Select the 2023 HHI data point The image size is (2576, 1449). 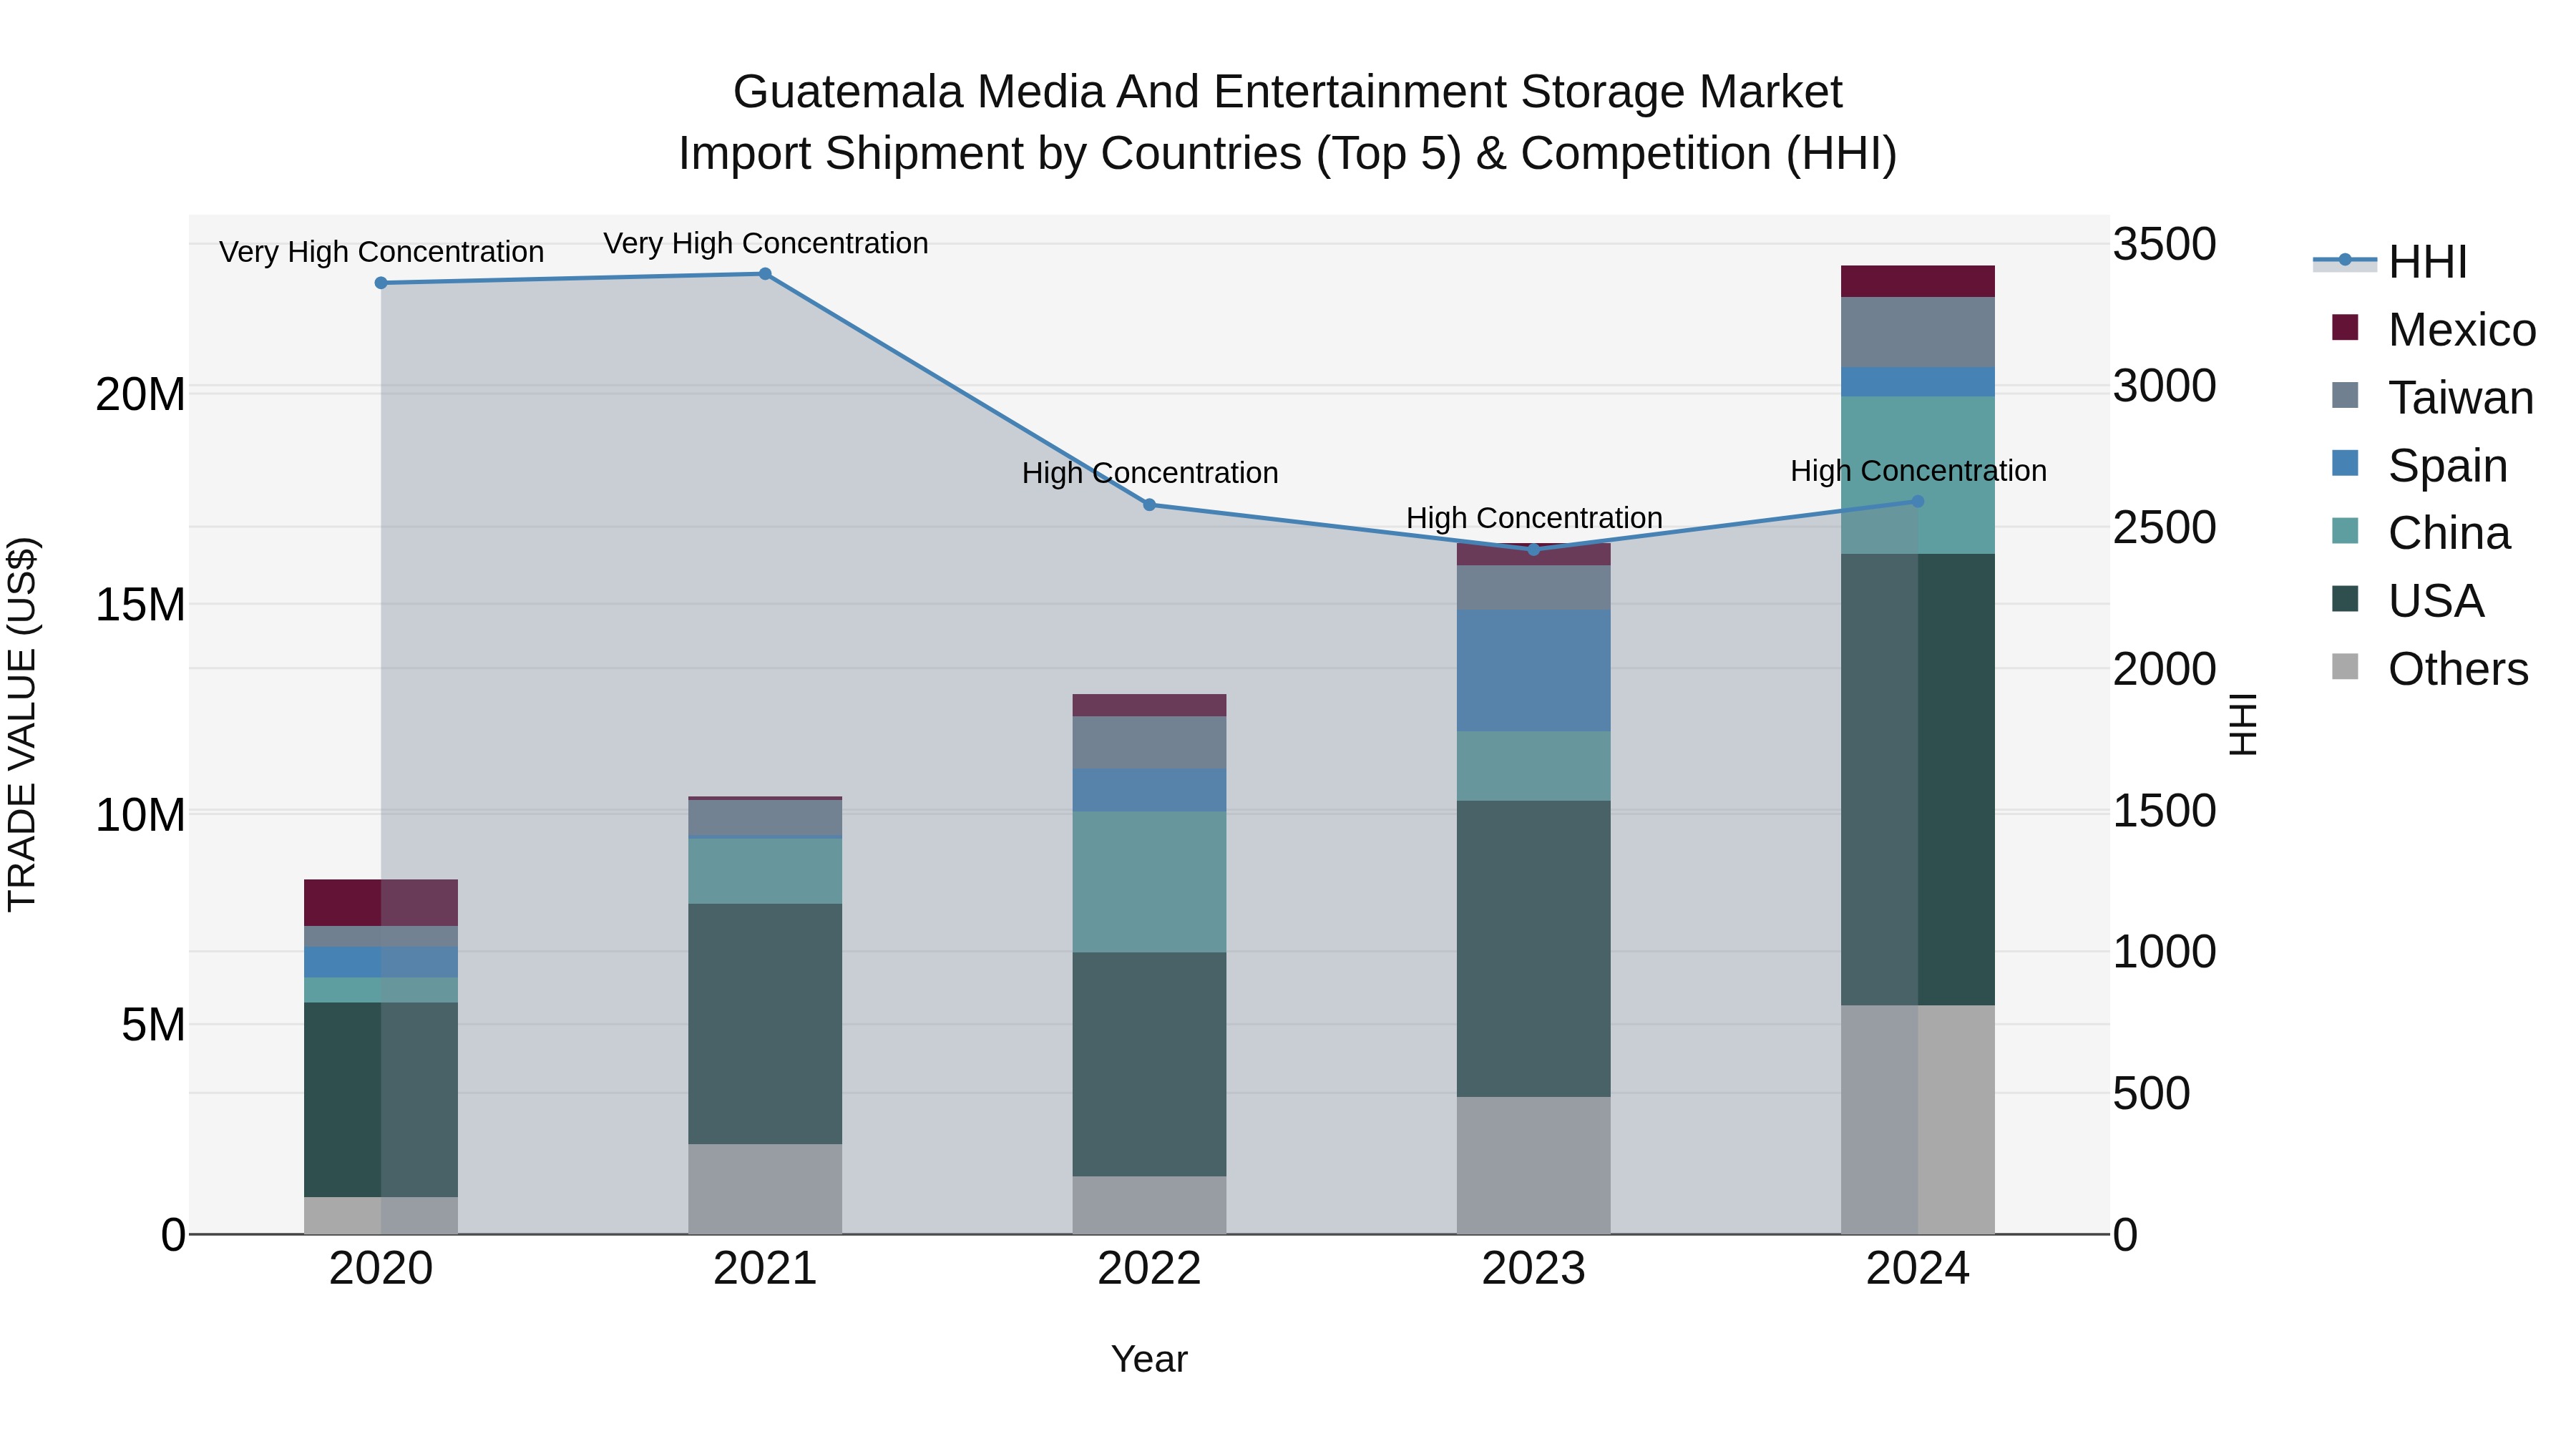point(1534,550)
